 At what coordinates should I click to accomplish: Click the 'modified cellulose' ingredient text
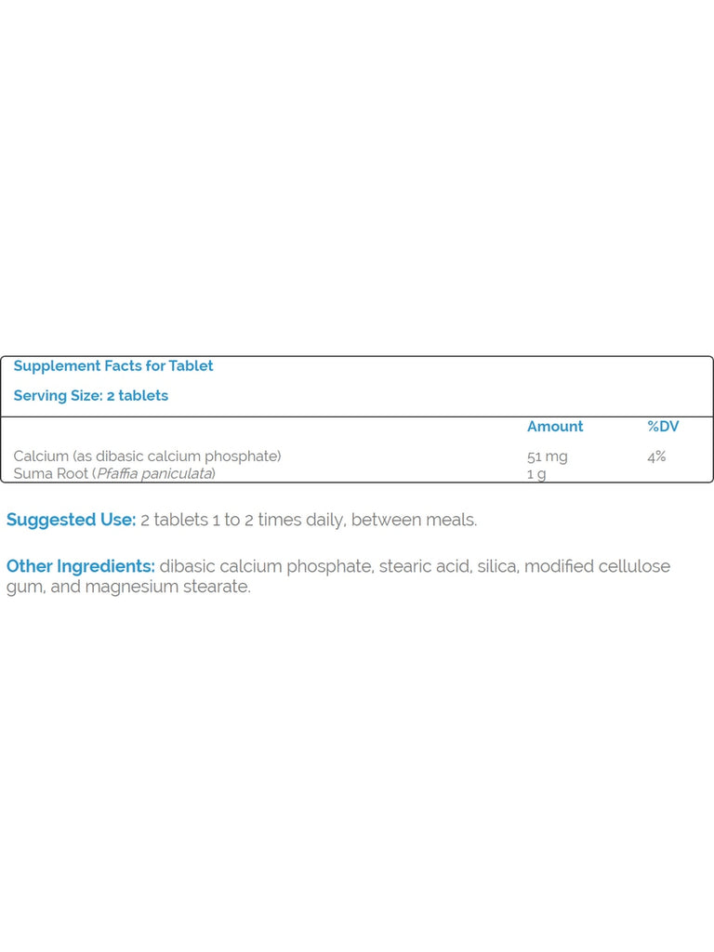click(x=598, y=566)
